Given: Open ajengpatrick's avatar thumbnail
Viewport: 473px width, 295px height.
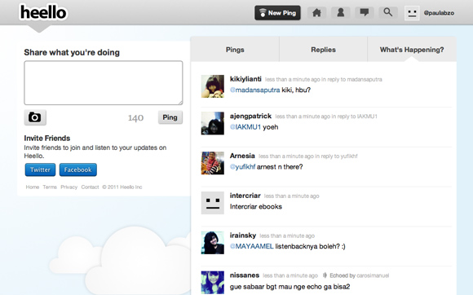Looking at the screenshot, I should click(213, 123).
